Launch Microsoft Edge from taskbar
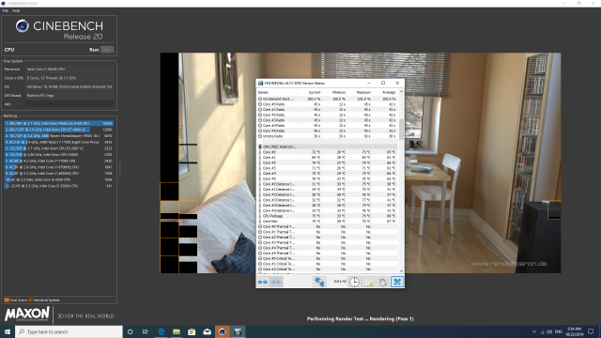Viewport: 601px width, 338px height. pos(161,331)
